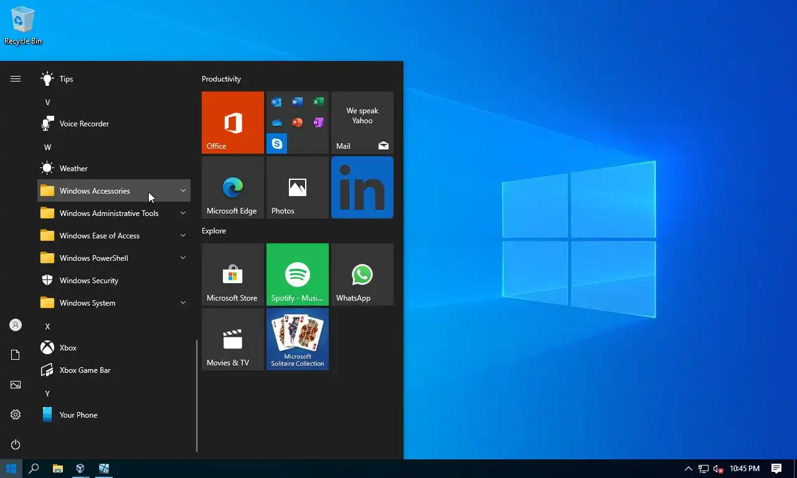The height and width of the screenshot is (478, 797).
Task: Open Excel from the Office apps tile
Action: (x=318, y=101)
